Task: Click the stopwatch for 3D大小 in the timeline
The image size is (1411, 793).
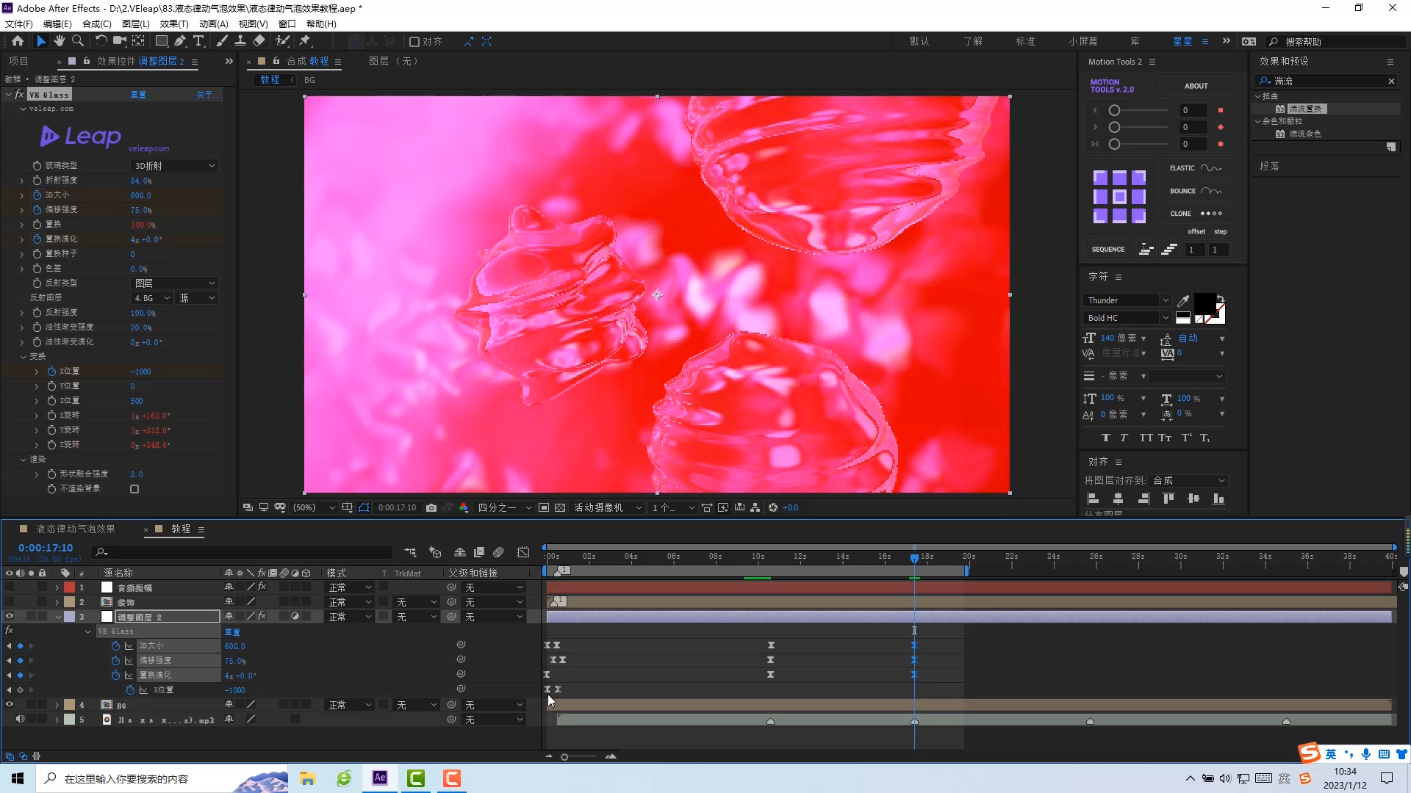Action: 115,646
